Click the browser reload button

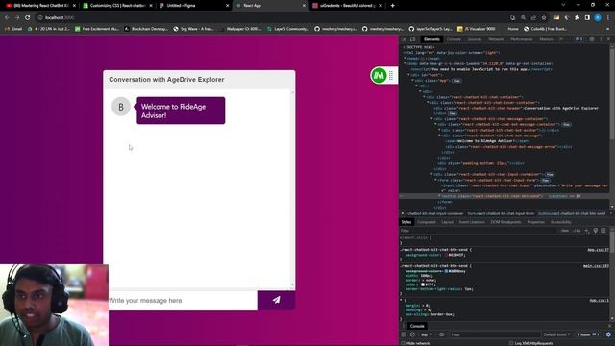coord(28,17)
